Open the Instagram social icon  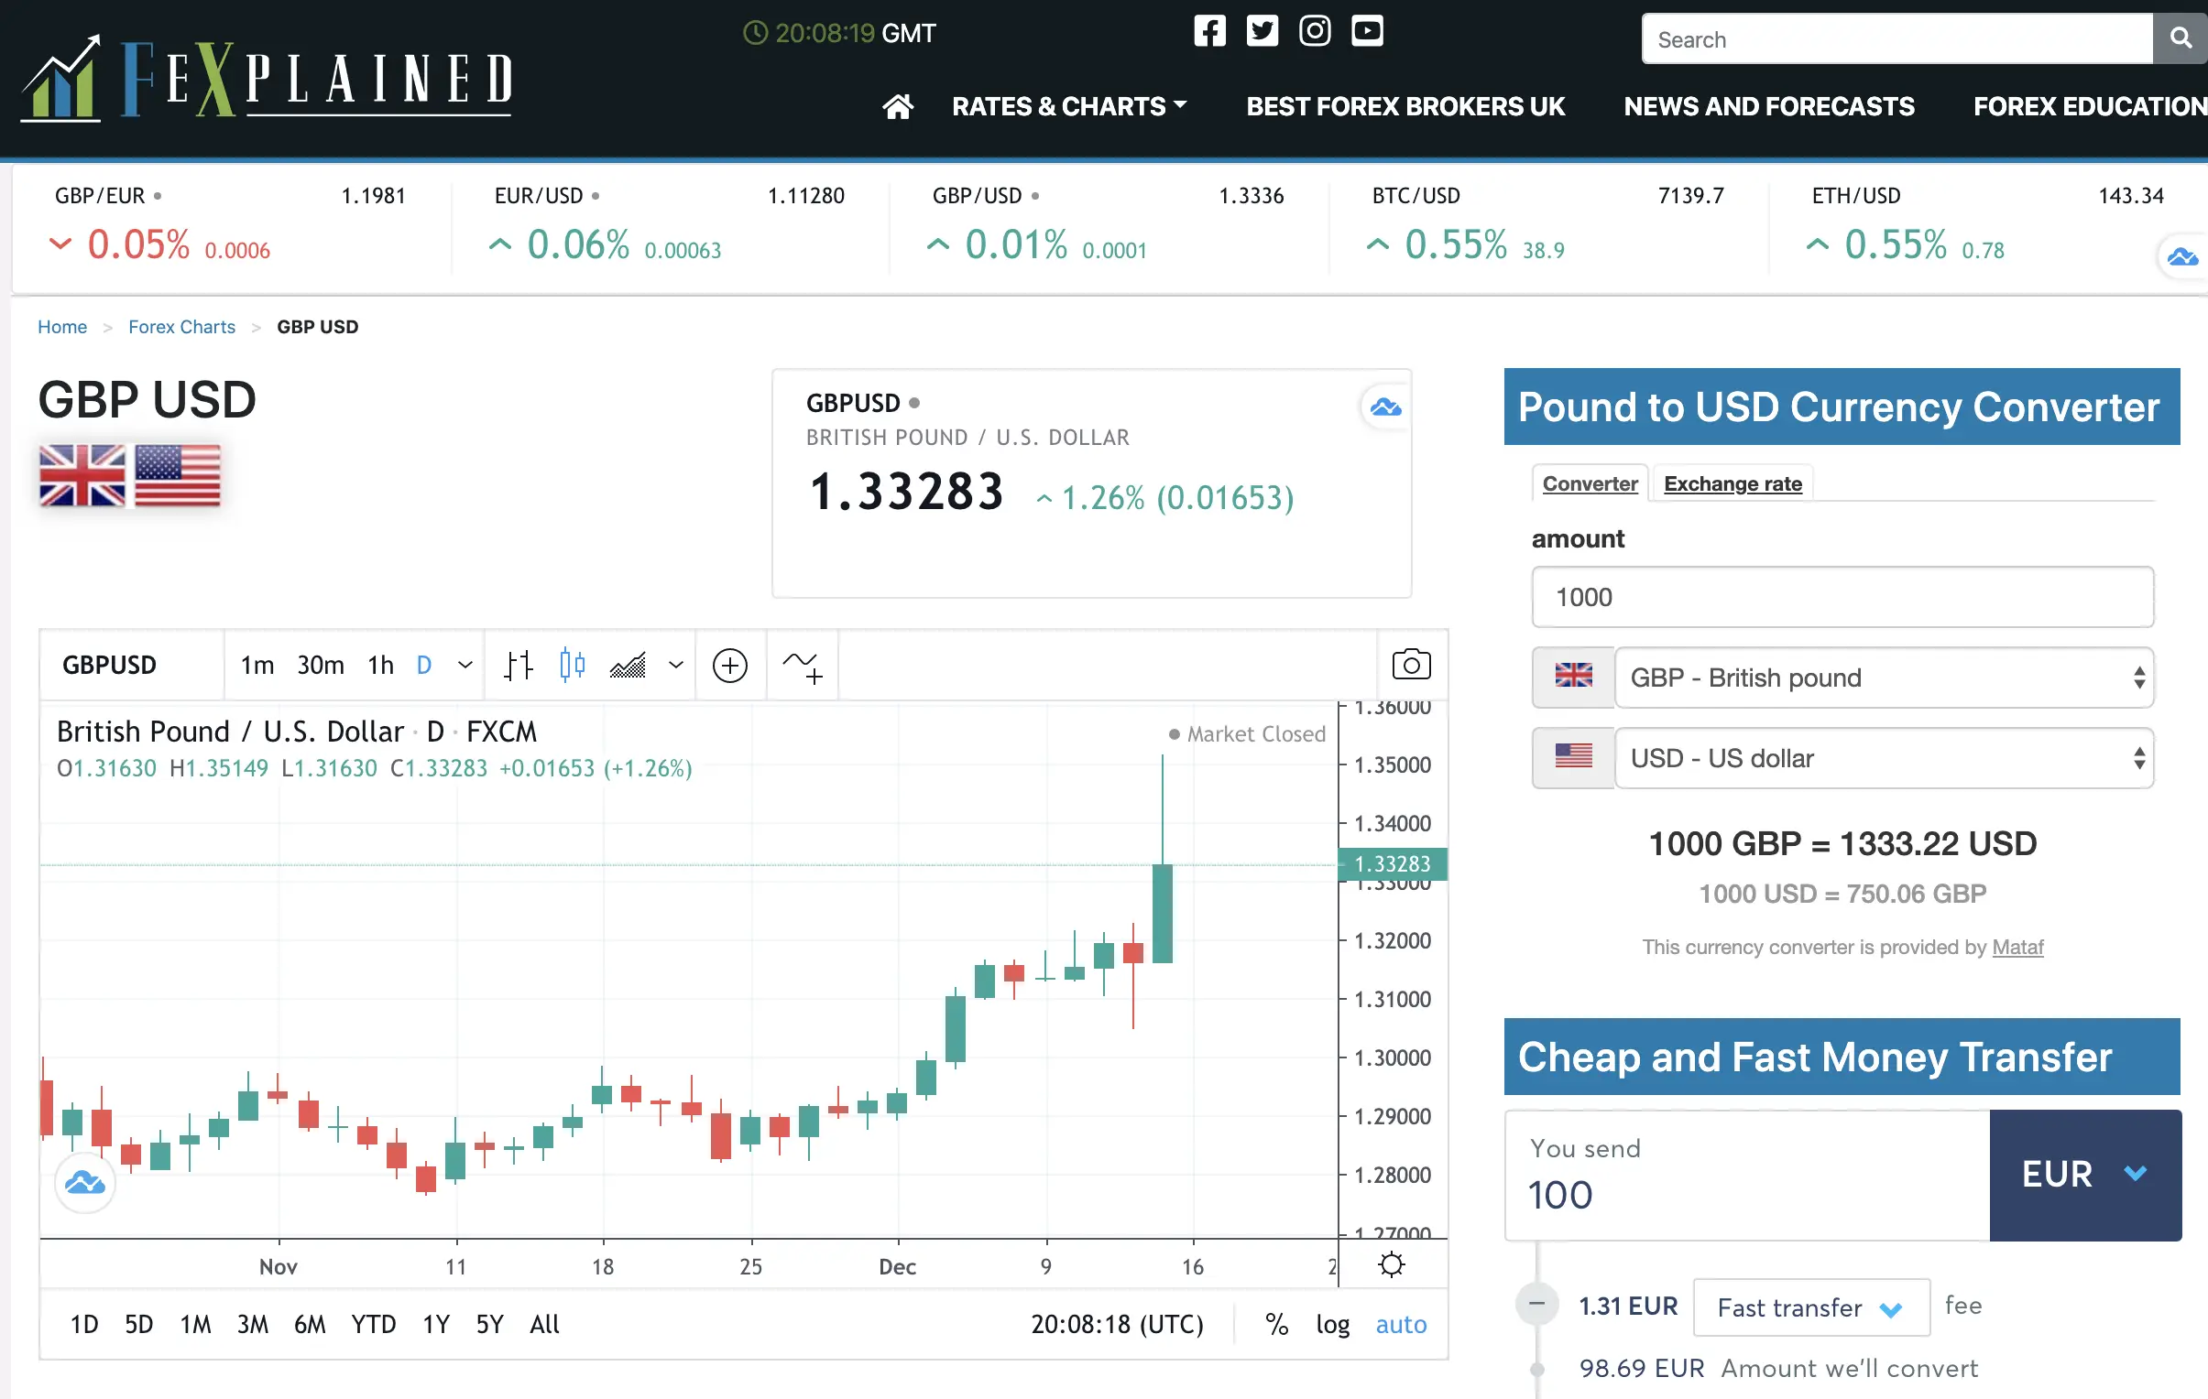1314,31
